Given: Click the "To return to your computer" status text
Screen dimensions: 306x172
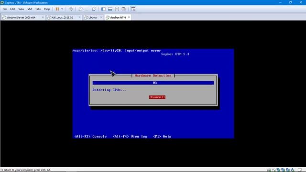Looking at the screenshot, I should pos(25,170).
